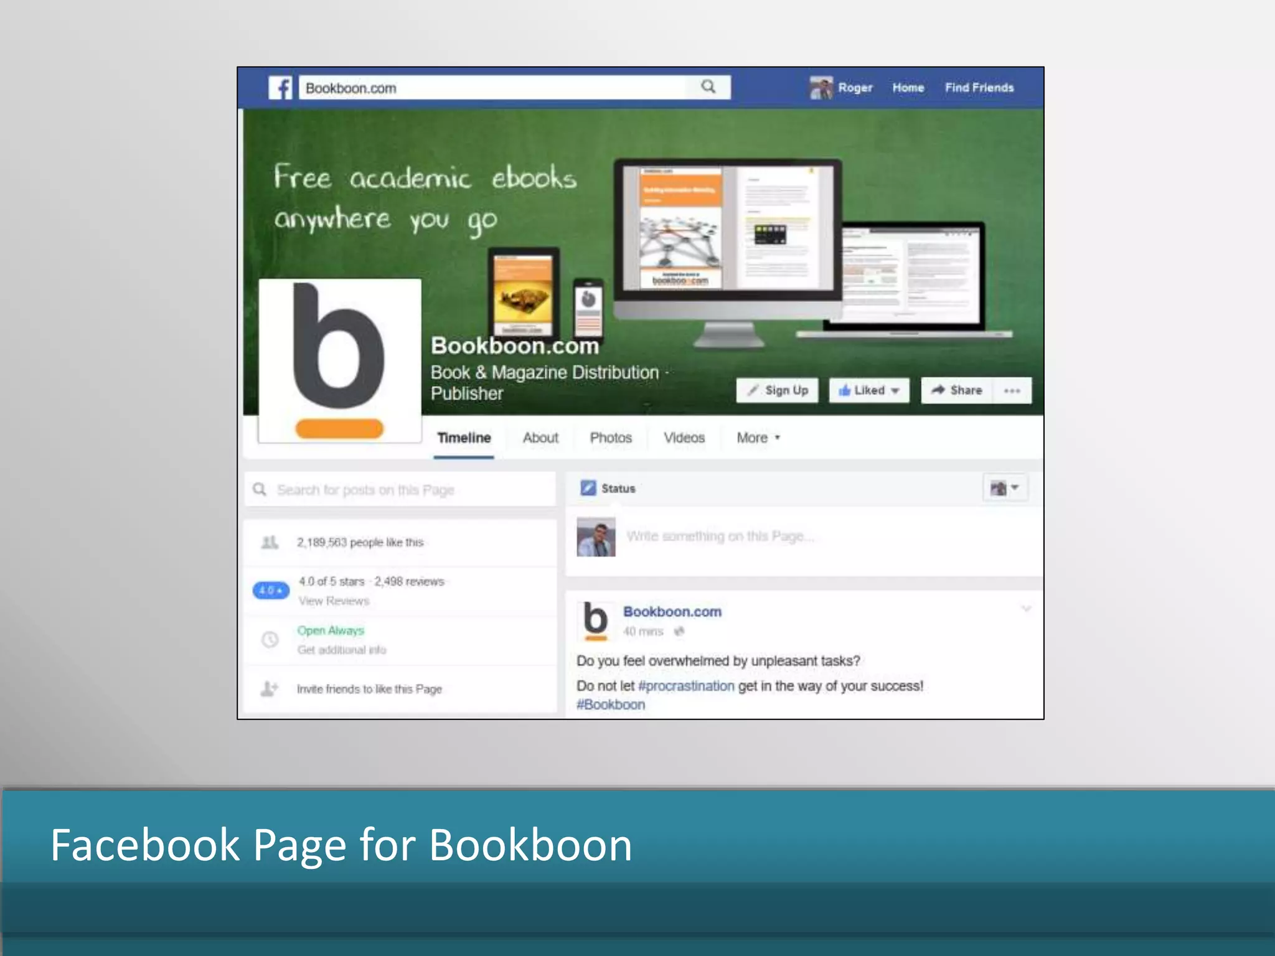Click 'Book & Magazine Distribution' category text

tap(545, 372)
